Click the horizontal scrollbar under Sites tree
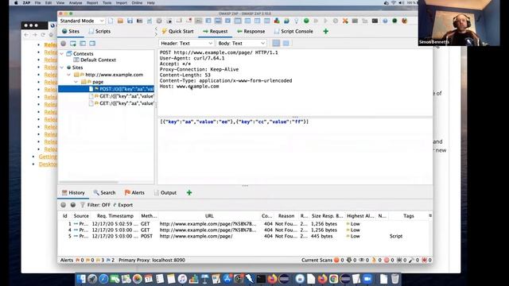 tap(88, 182)
